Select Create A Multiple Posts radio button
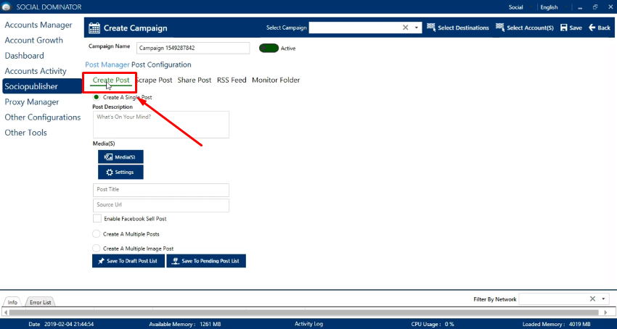This screenshot has height=329, width=617. pos(97,234)
